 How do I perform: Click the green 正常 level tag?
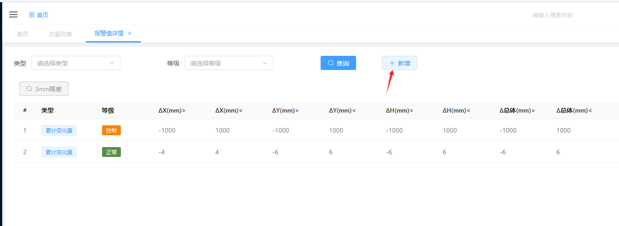[x=111, y=152]
